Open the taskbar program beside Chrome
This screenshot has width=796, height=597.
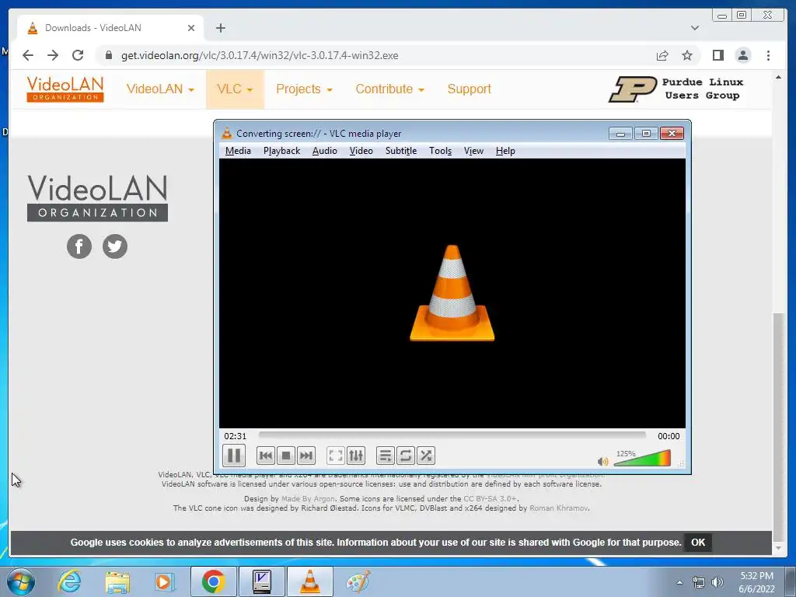click(x=262, y=581)
